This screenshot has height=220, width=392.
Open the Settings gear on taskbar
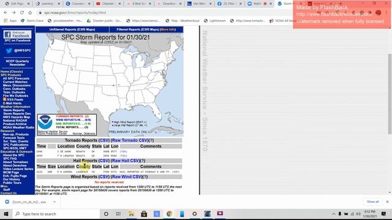pos(195,214)
